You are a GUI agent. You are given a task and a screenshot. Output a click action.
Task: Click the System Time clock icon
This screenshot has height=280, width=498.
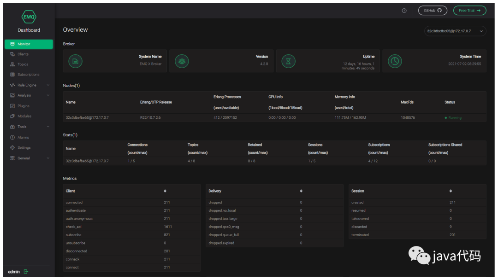pos(395,61)
